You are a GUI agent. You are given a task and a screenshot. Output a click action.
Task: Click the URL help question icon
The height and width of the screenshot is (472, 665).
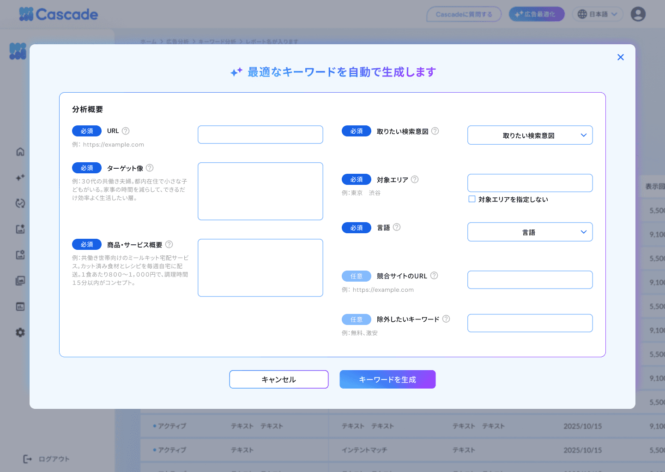126,131
